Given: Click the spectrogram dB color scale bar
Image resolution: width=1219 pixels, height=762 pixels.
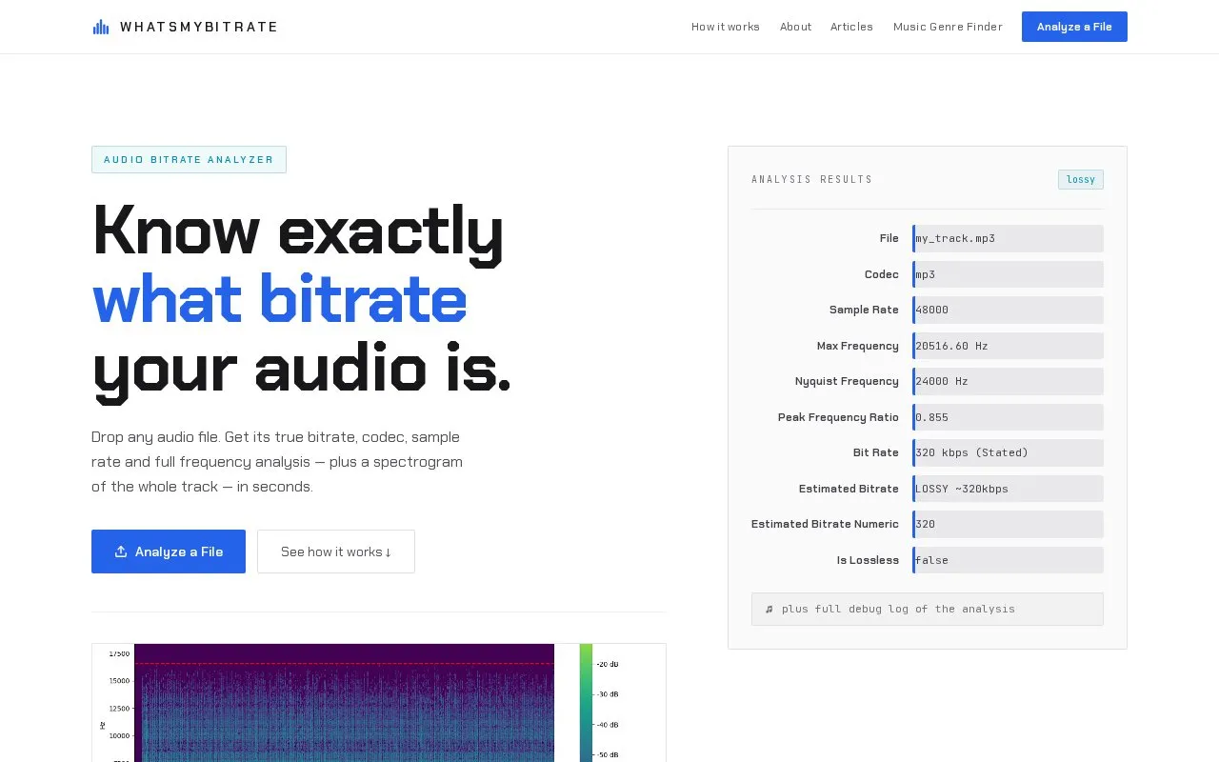Looking at the screenshot, I should tap(586, 703).
